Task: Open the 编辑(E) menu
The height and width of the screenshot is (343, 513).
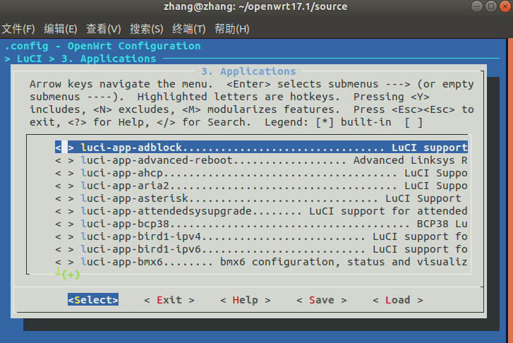Action: (x=61, y=29)
